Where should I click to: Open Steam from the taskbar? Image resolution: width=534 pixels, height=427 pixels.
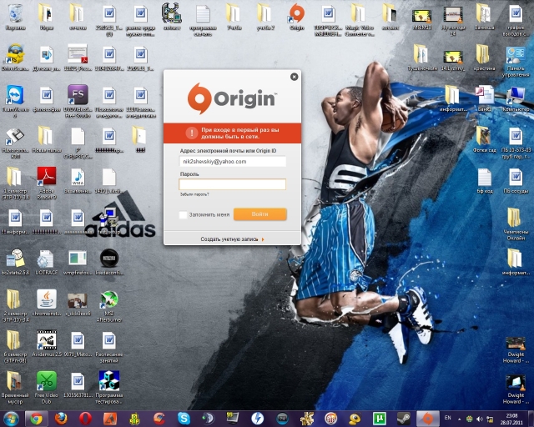[404, 419]
